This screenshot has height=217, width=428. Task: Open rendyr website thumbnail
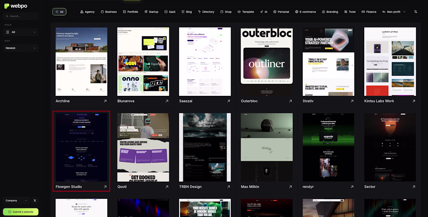pyautogui.click(x=328, y=147)
